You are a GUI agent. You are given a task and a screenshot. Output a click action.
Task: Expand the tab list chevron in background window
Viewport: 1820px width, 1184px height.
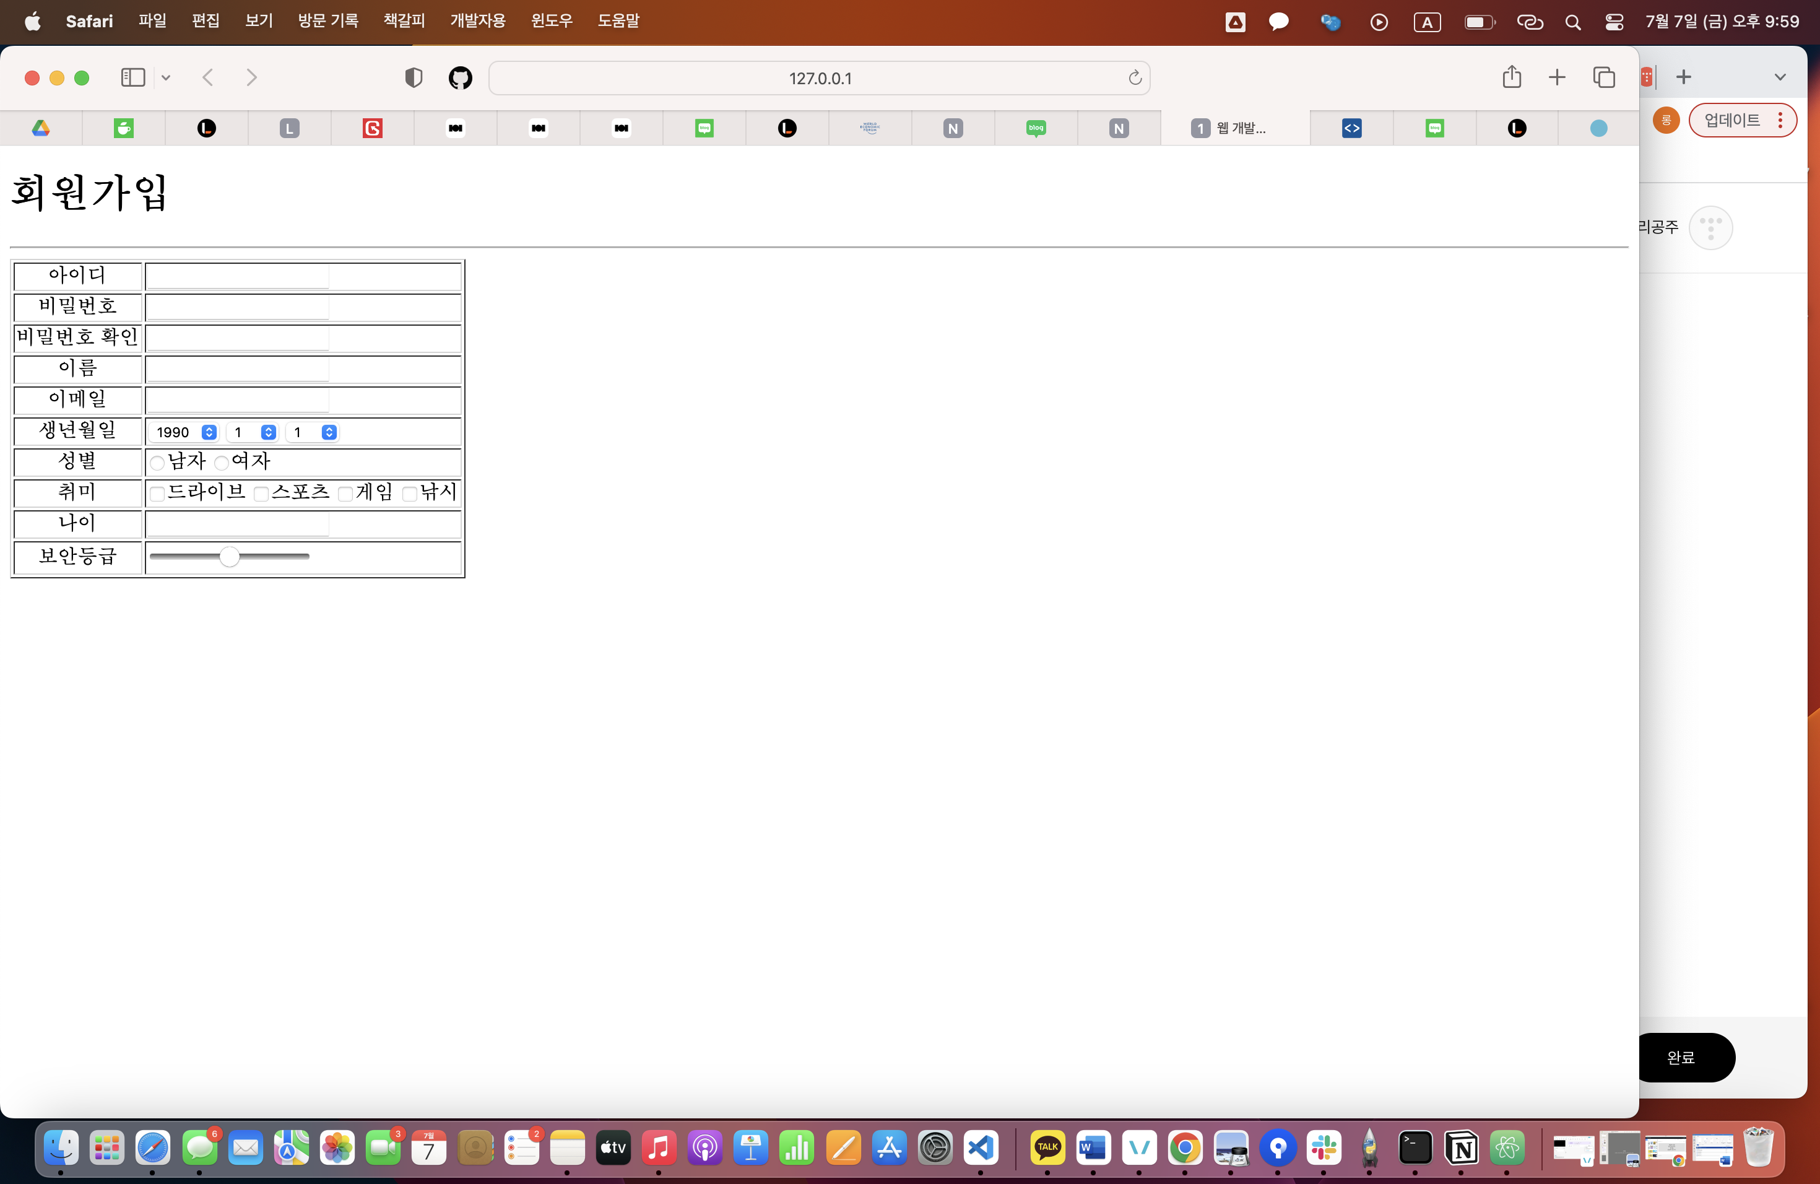(x=1780, y=77)
